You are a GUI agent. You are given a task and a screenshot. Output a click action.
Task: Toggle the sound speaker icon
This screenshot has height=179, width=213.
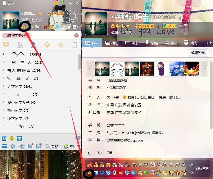[21, 146]
